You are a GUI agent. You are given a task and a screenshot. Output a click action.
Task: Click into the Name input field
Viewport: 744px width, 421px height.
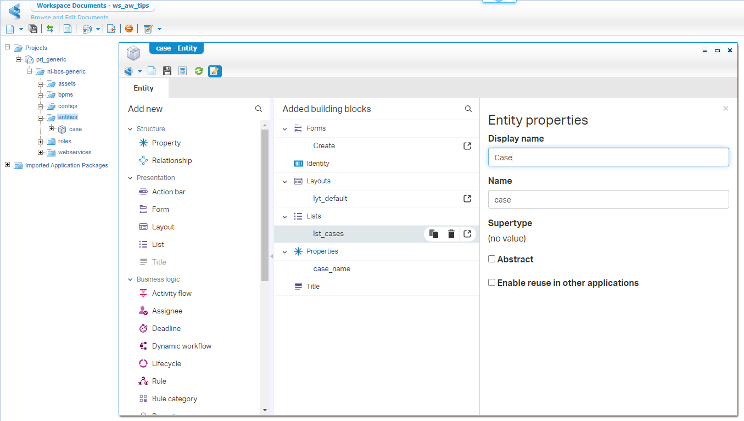pyautogui.click(x=608, y=200)
